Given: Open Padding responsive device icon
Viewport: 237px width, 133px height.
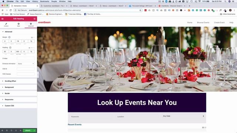Looking at the screenshot, I should click(10, 48).
